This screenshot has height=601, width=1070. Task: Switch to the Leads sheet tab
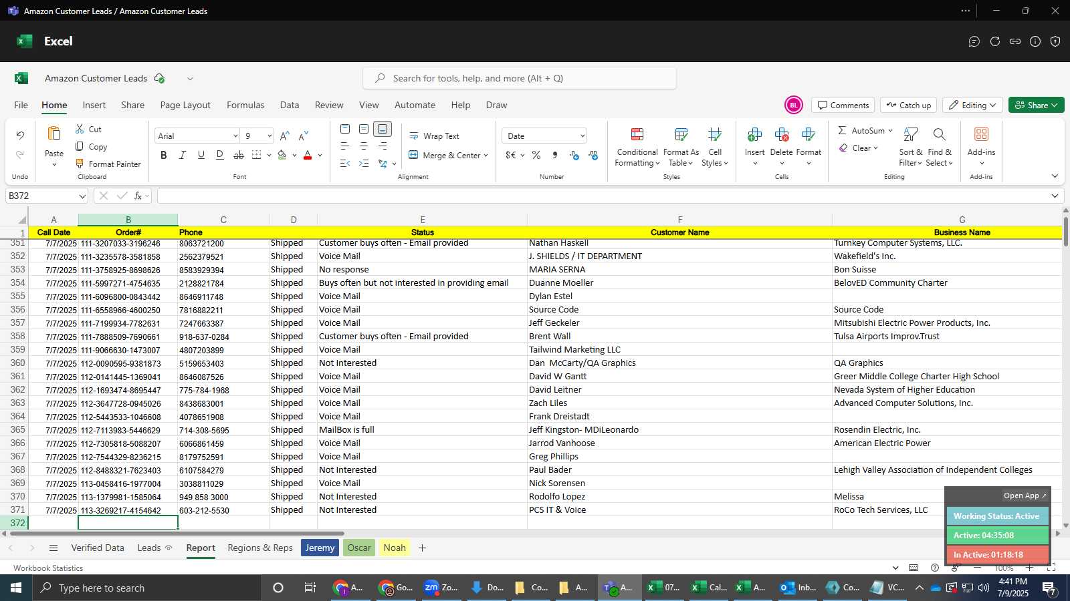[149, 548]
